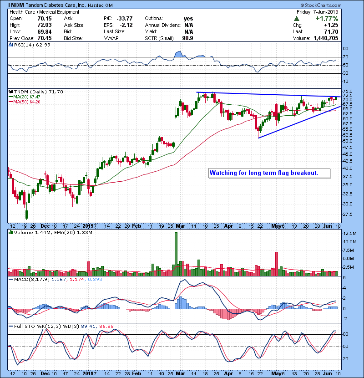Click the VWAP label in quote panel
This screenshot has width=364, height=378.
pyautogui.click(x=111, y=38)
